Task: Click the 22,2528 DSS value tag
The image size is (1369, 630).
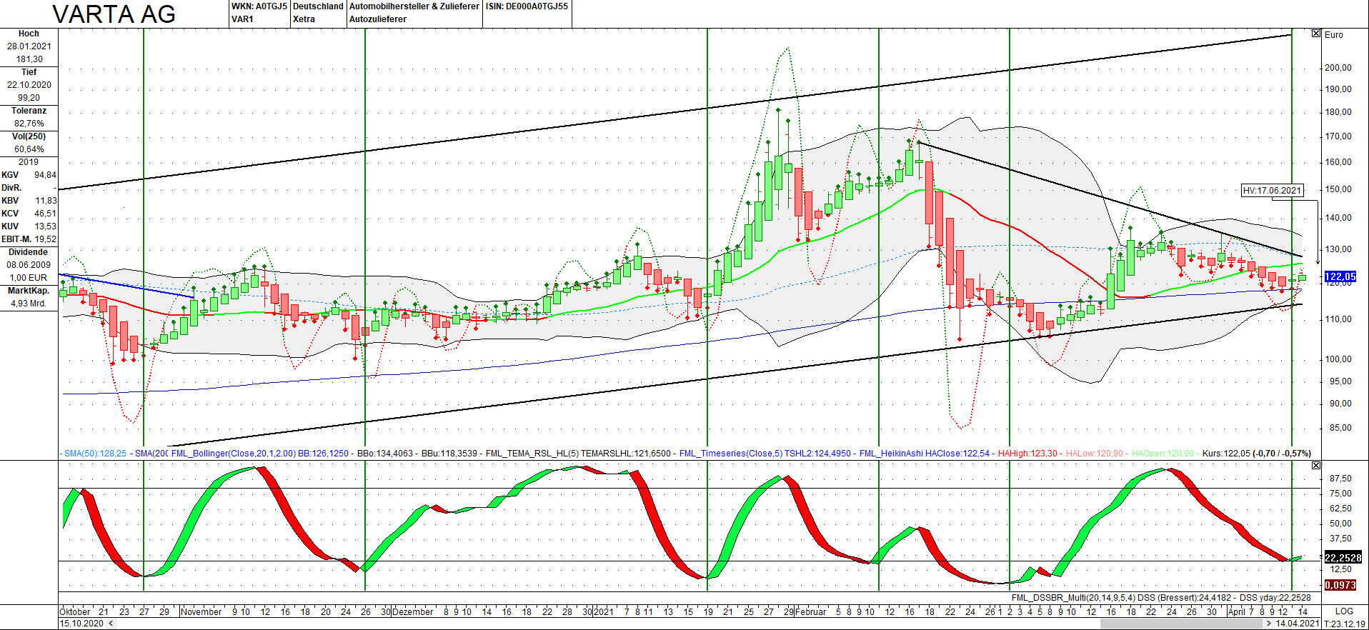Action: [1343, 558]
